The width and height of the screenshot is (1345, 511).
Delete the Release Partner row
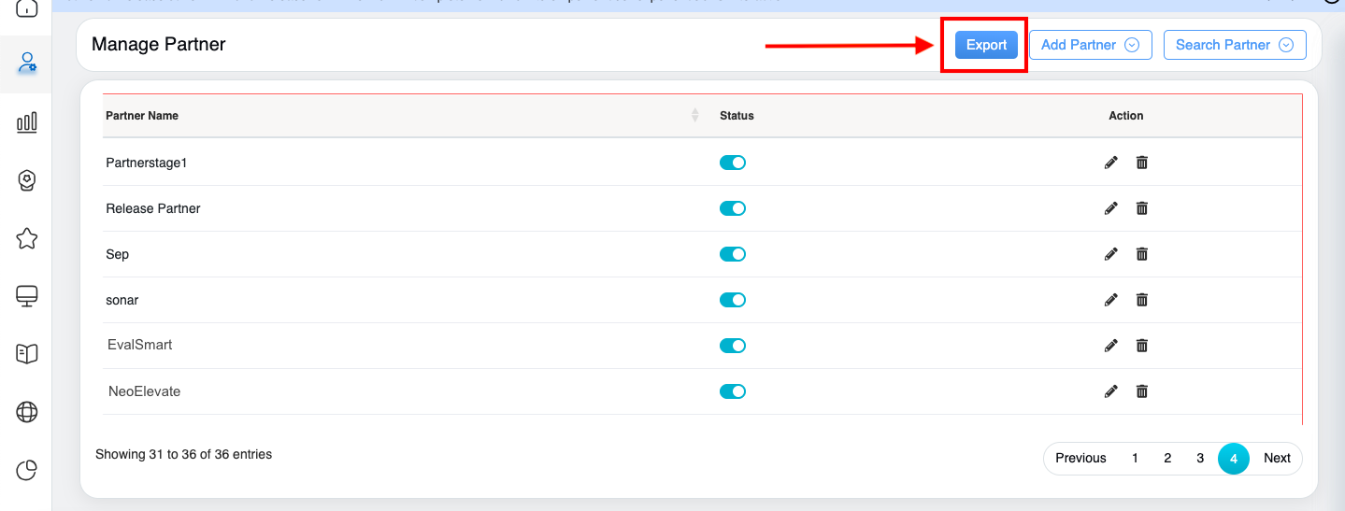pyautogui.click(x=1141, y=208)
